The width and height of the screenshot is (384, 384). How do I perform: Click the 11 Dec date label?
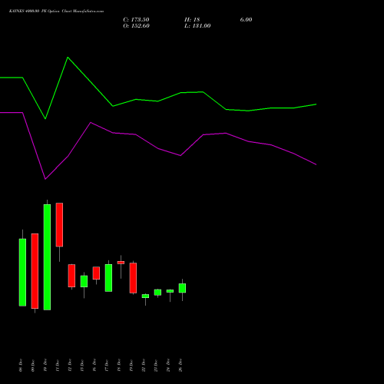click(58, 365)
